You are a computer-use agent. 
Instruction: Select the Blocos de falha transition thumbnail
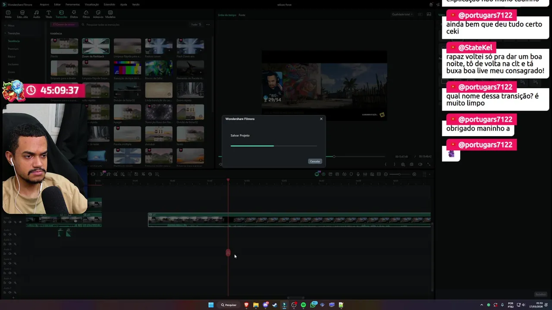159,68
